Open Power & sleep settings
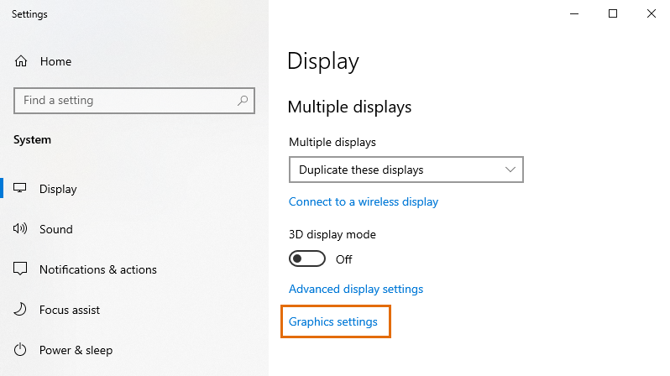Viewport: 670px width, 376px height. [x=76, y=350]
